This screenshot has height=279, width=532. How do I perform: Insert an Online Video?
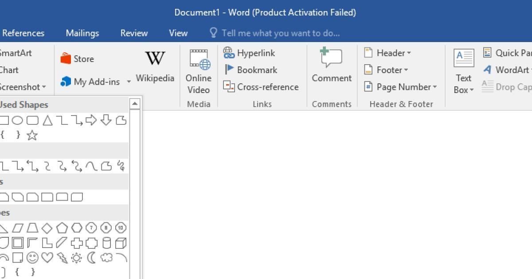pos(198,72)
